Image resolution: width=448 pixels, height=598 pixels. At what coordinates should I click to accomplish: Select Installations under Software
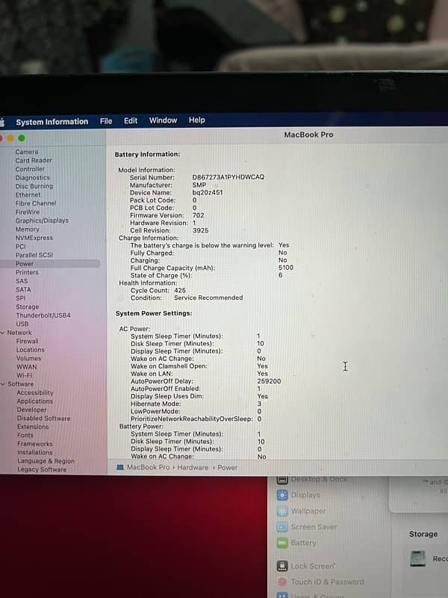34,452
